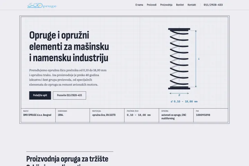Click the D dimension label under spring
249x166 pixels.
(x=179, y=95)
